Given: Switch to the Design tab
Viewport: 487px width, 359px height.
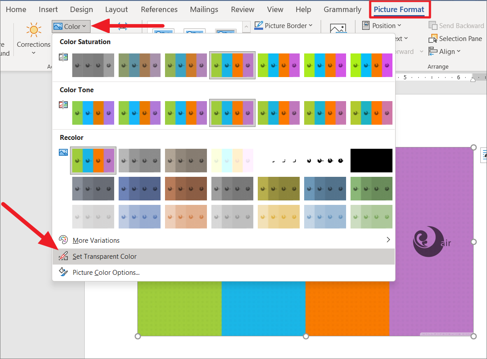Looking at the screenshot, I should click(x=81, y=10).
